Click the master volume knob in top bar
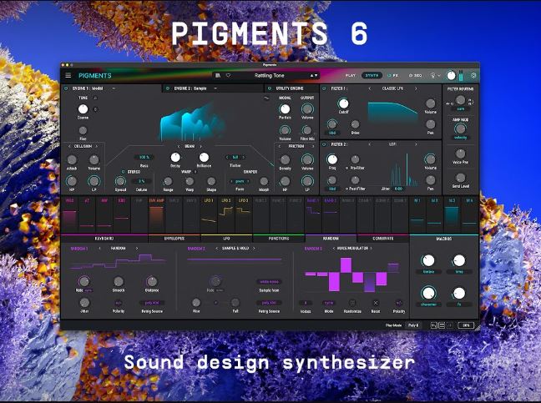The width and height of the screenshot is (541, 403). click(451, 75)
